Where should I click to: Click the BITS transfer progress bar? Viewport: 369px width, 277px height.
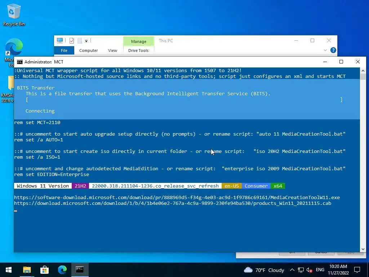[184, 100]
